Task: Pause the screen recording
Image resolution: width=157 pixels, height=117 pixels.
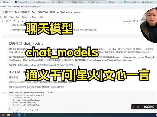Action: point(134,107)
